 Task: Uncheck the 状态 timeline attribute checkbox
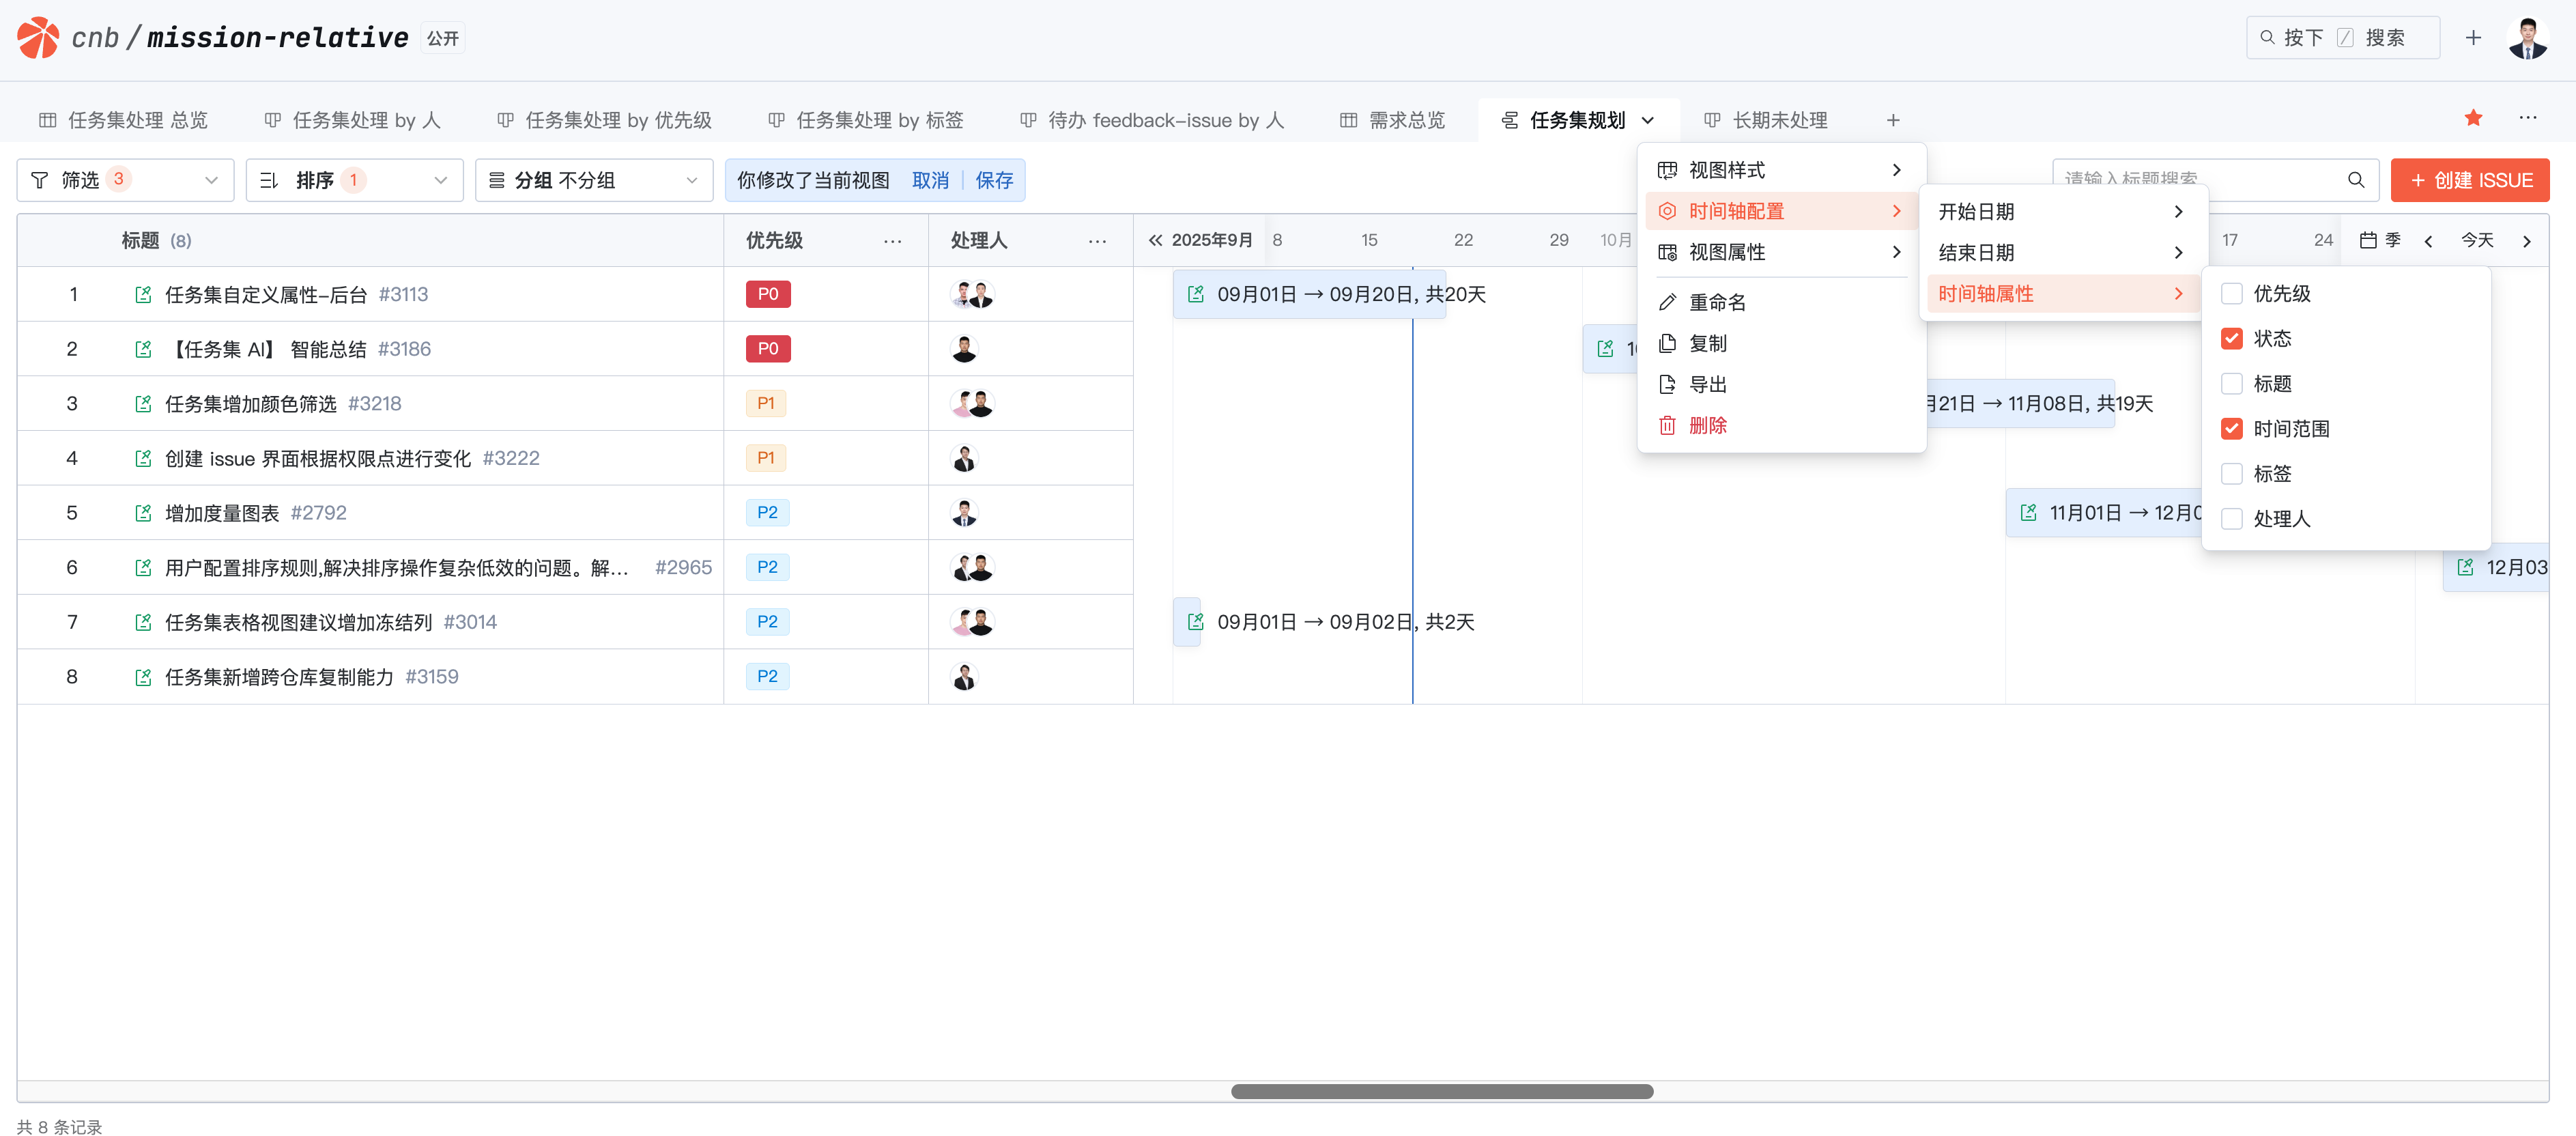(2231, 339)
